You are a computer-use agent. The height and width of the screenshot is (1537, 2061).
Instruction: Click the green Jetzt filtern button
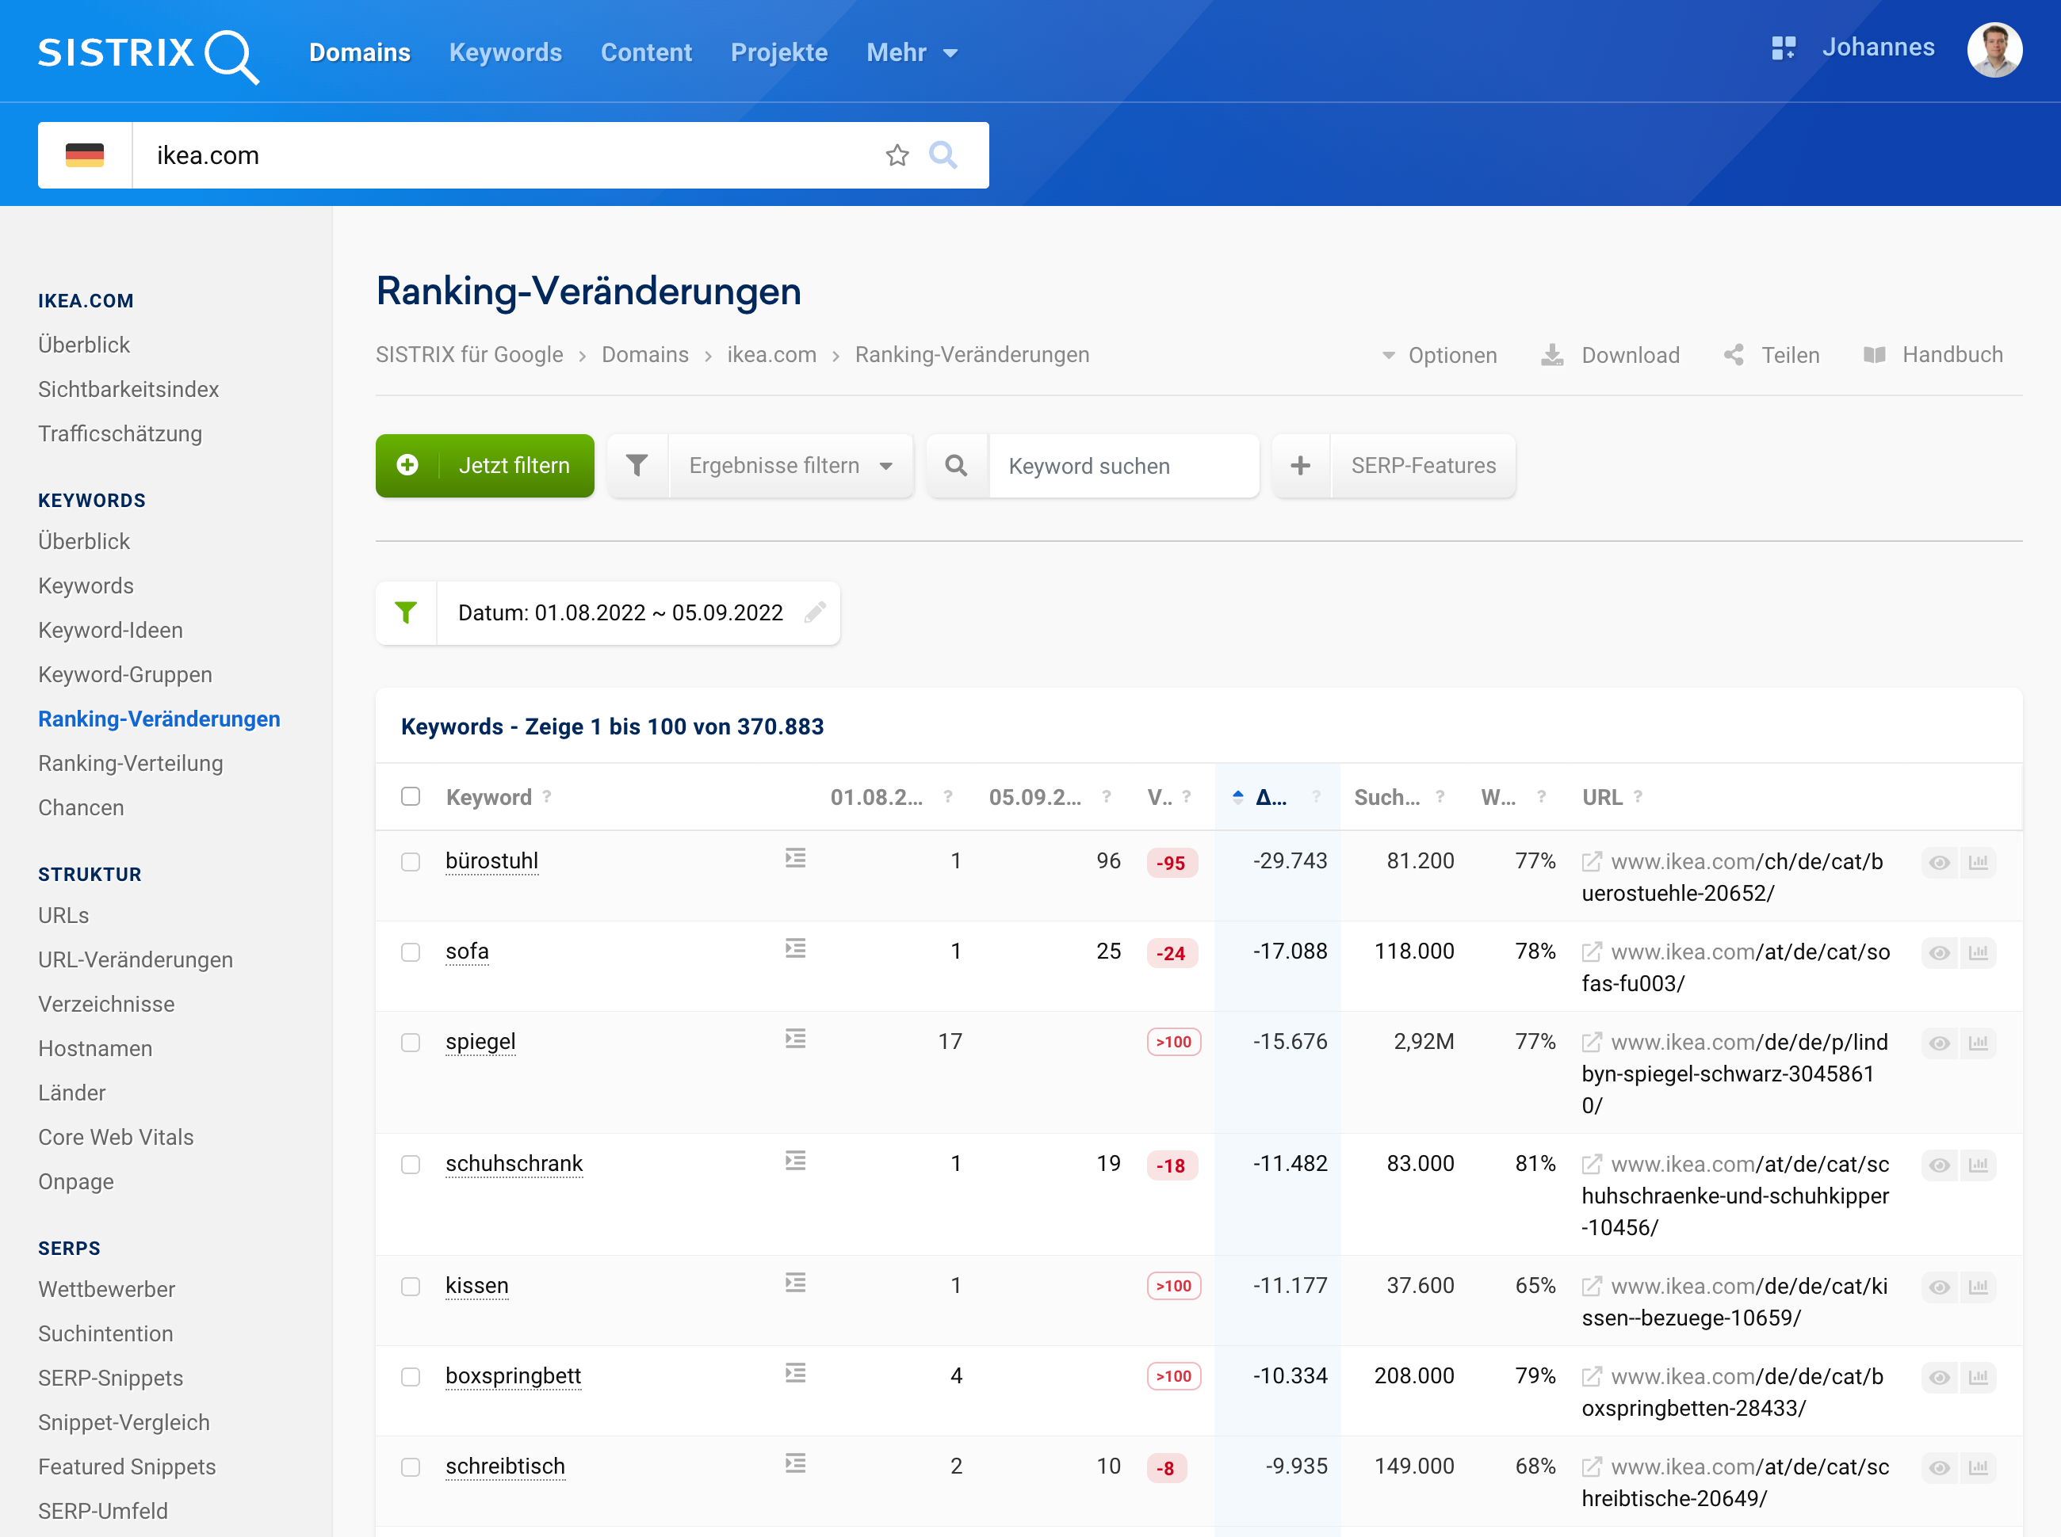tap(485, 465)
